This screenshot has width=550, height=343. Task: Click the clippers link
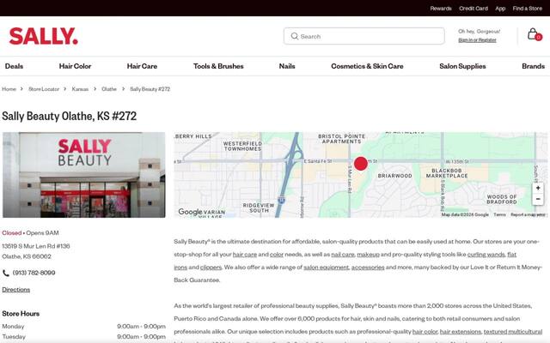pos(211,268)
